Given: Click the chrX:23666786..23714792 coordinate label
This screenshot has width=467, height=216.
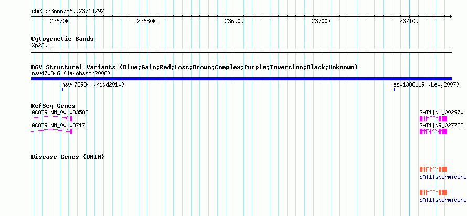Looking at the screenshot, I should click(68, 12).
